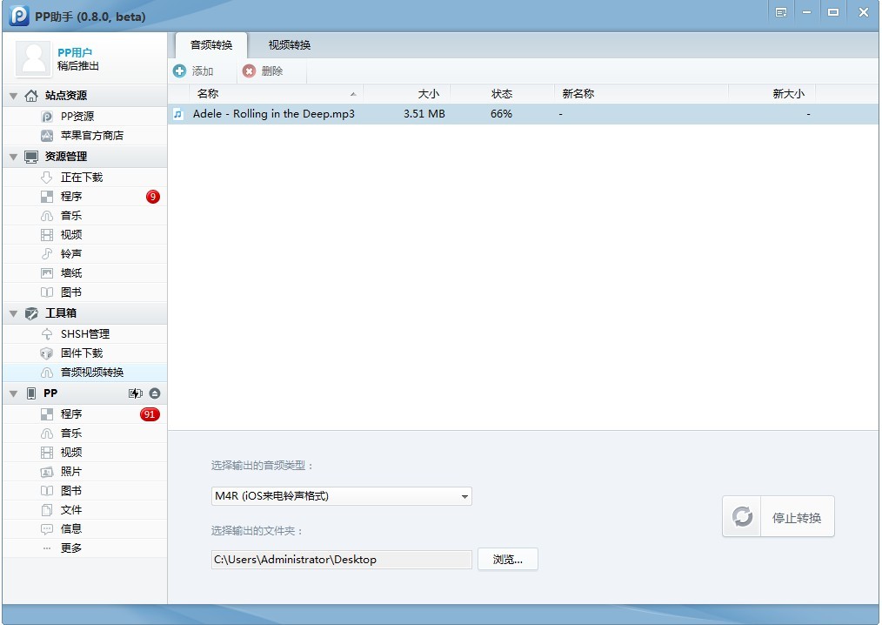Click the 固件下载 firmware box icon
The height and width of the screenshot is (625, 882).
point(47,353)
